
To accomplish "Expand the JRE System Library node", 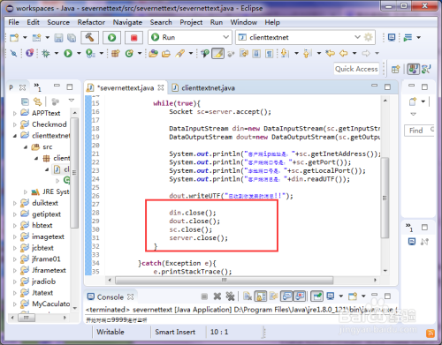I will pos(26,192).
